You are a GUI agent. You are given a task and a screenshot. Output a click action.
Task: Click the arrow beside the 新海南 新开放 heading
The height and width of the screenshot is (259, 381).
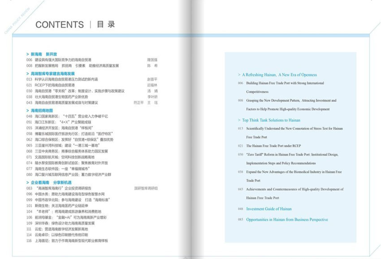click(28, 54)
